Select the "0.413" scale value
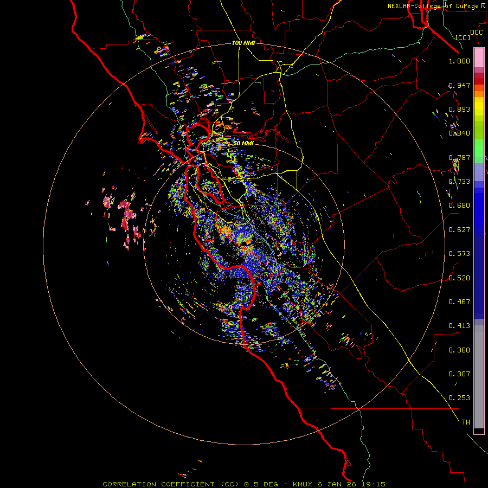Viewport: 488px width, 488px height. 459,326
